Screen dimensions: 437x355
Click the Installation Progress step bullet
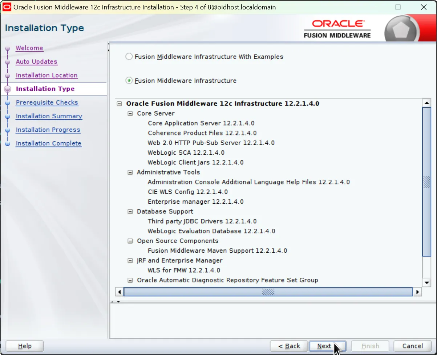pyautogui.click(x=8, y=130)
